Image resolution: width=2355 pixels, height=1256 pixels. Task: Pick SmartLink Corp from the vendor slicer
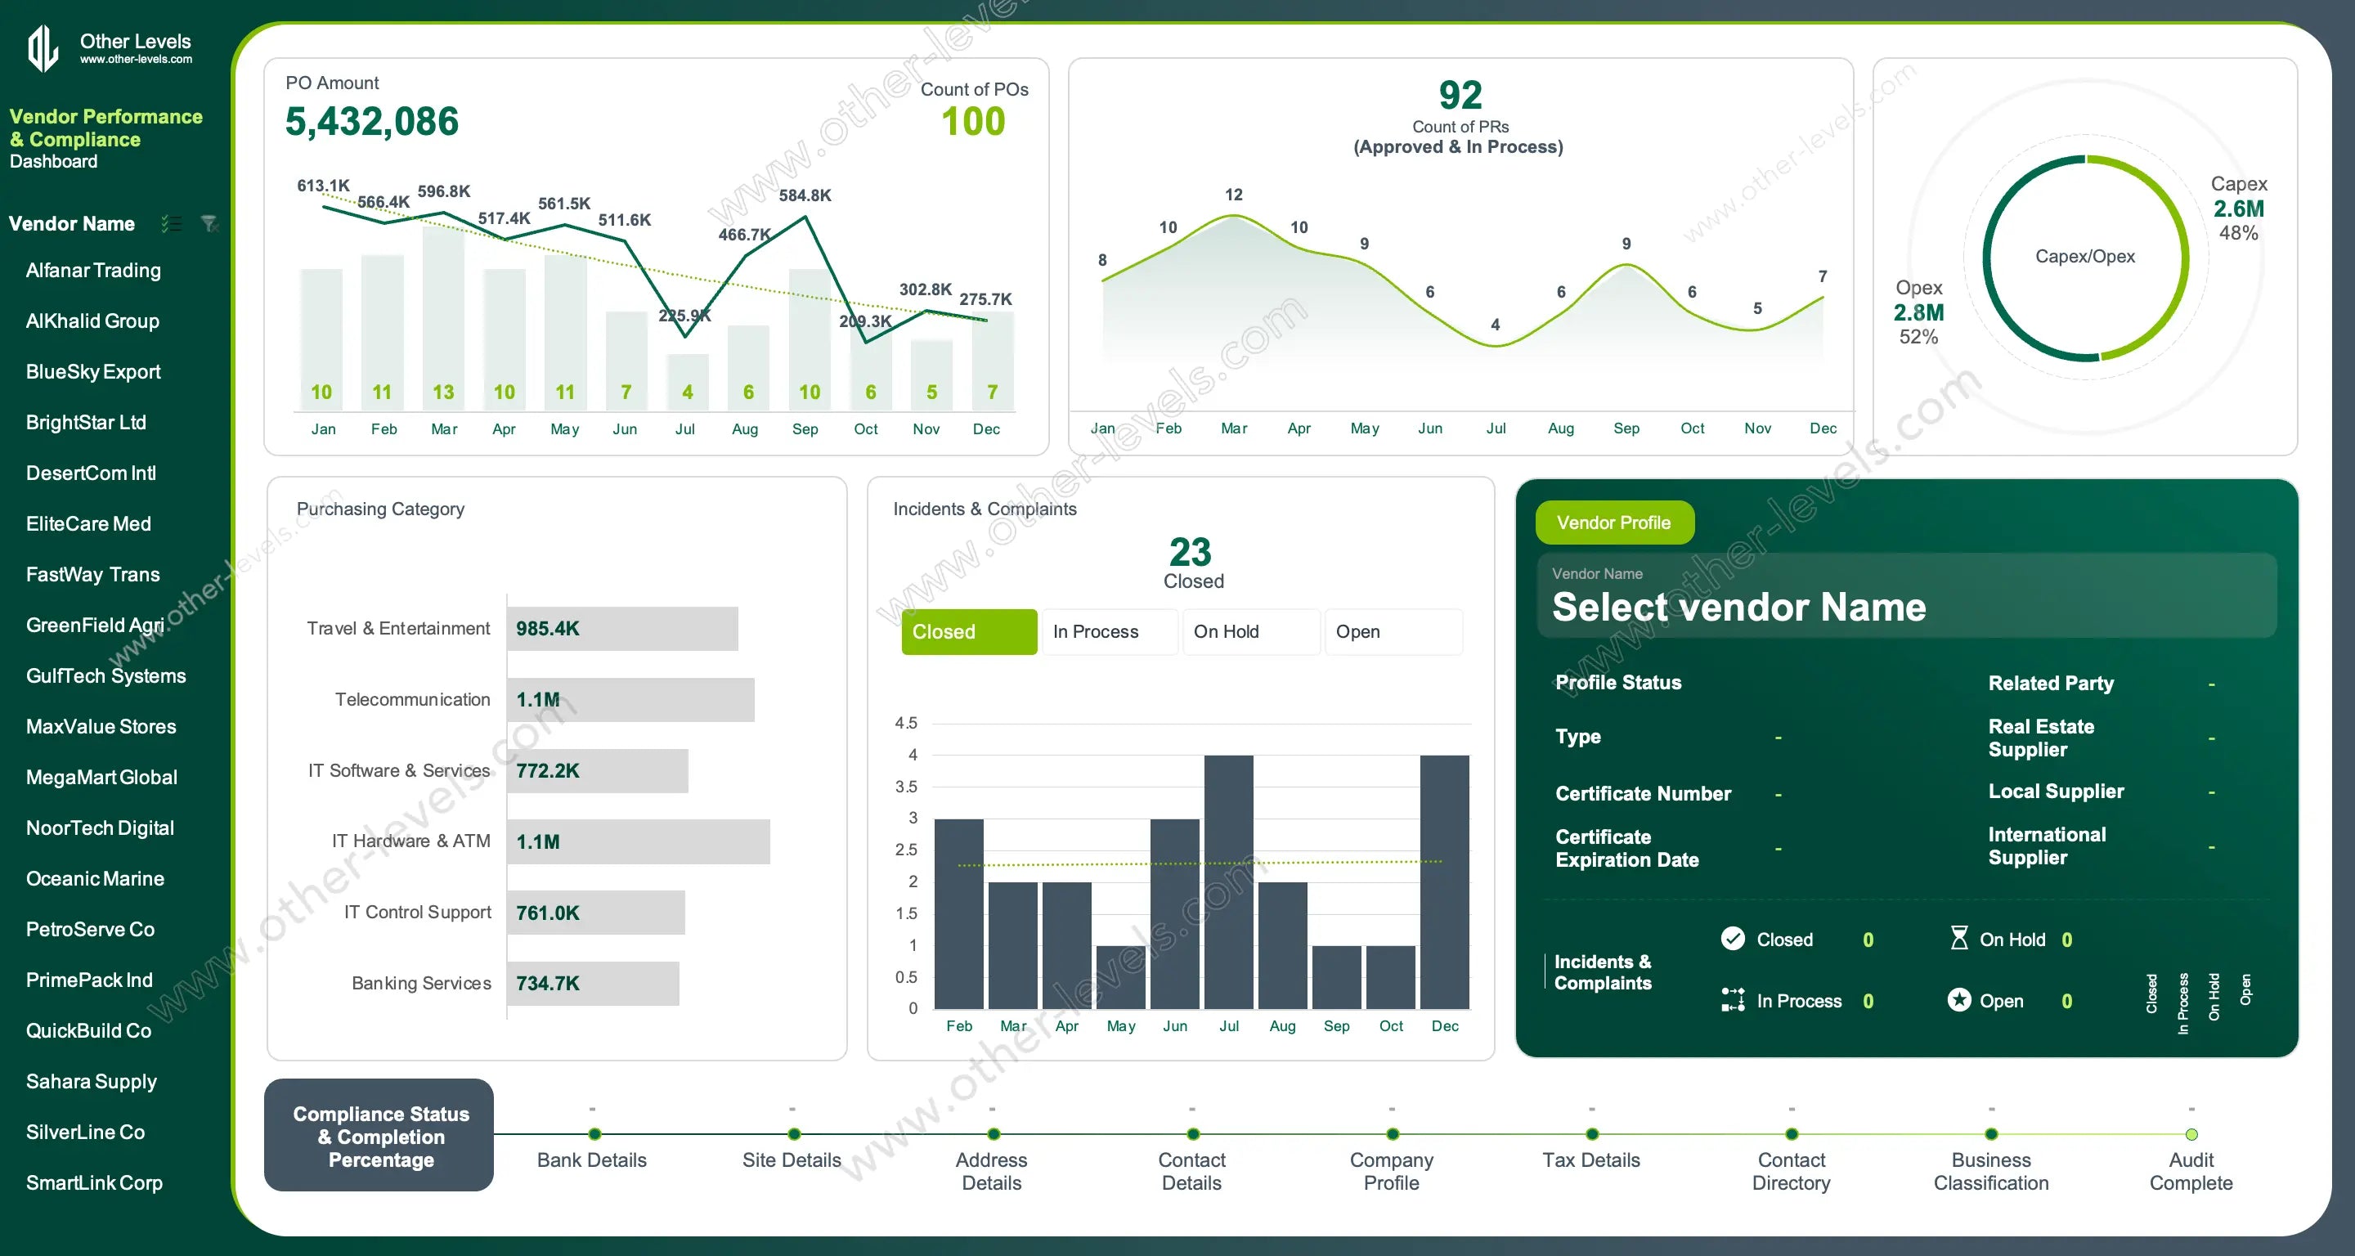pyautogui.click(x=94, y=1182)
